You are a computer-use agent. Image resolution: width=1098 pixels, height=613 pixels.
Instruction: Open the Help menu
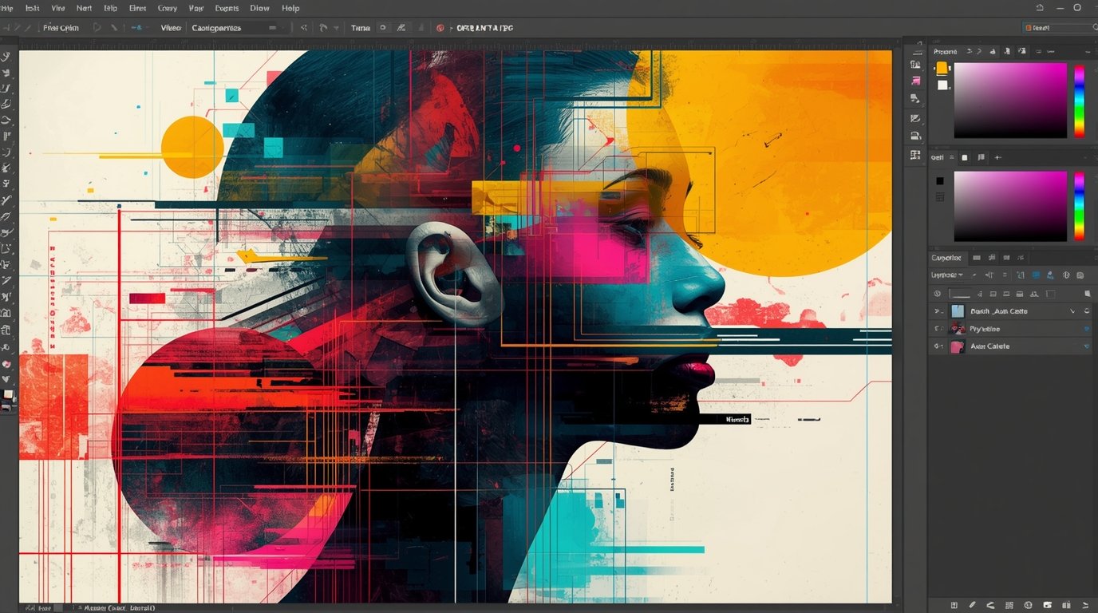click(290, 8)
